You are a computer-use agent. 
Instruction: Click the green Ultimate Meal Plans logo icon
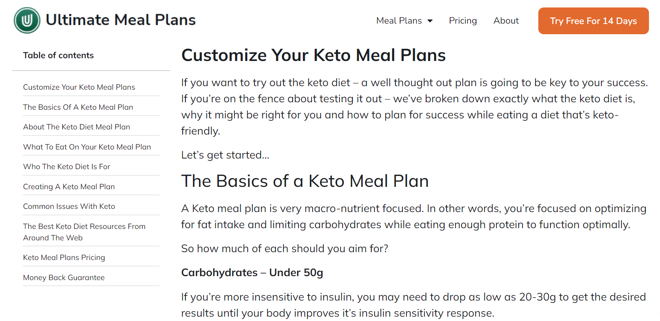coord(27,20)
